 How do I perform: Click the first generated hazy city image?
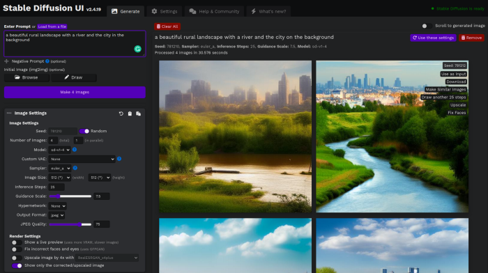point(236,136)
